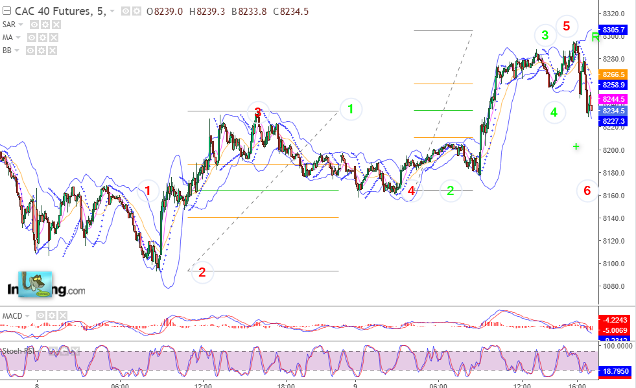This screenshot has height=388, width=636.
Task: Remove the BB indicator with X
Action: tap(53, 51)
